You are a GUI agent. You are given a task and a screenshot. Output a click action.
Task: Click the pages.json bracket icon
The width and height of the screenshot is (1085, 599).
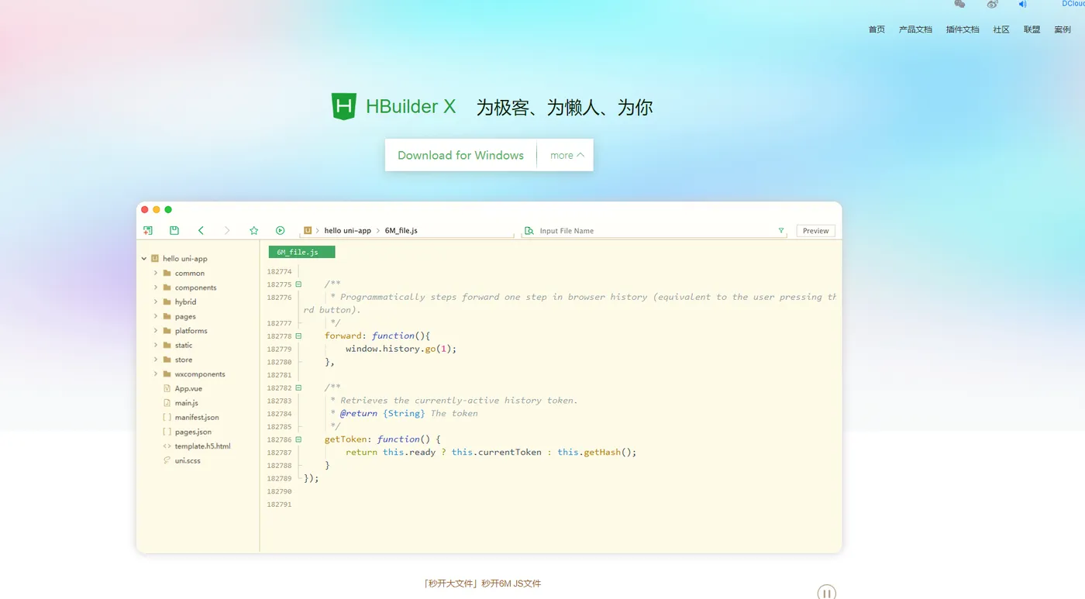point(167,432)
